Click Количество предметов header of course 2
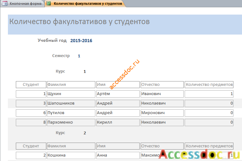The width and height of the screenshot is (242, 161). tap(209, 146)
